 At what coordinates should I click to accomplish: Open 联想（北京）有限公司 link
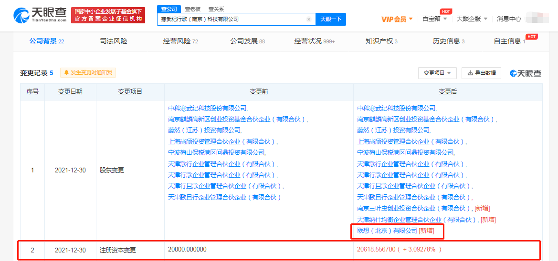(x=387, y=231)
